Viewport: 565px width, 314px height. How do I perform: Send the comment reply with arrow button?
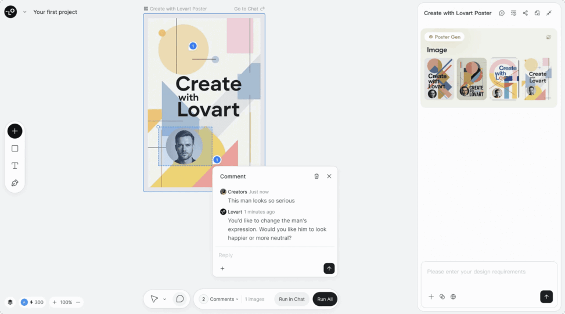click(x=329, y=268)
